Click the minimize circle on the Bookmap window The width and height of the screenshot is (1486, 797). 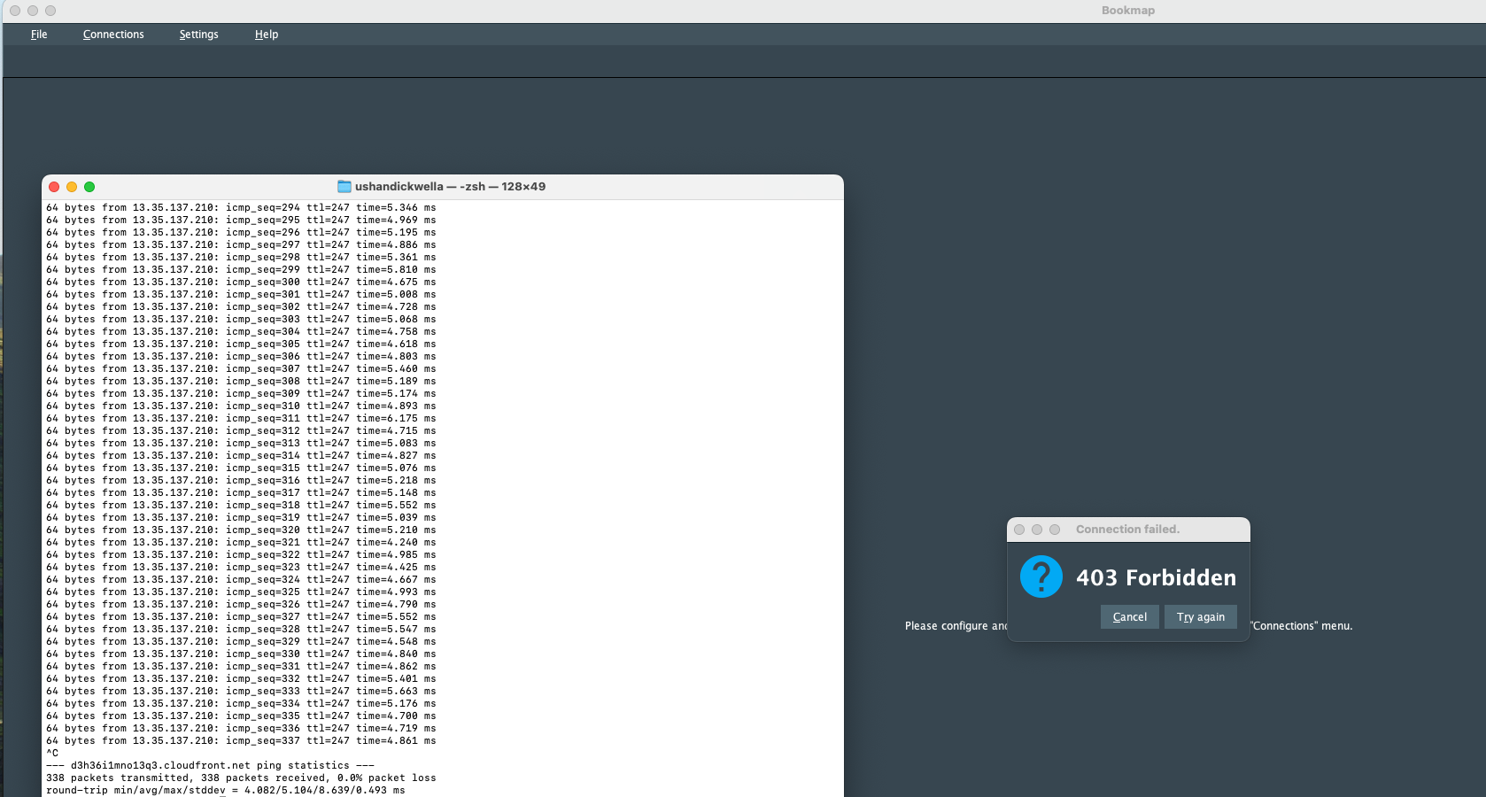[34, 11]
